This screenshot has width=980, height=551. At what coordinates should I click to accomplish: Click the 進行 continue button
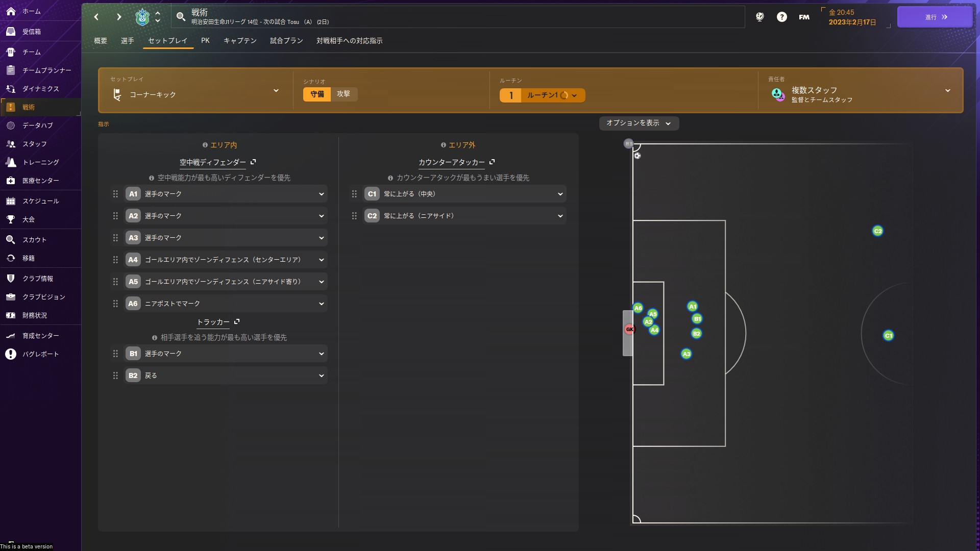click(935, 17)
